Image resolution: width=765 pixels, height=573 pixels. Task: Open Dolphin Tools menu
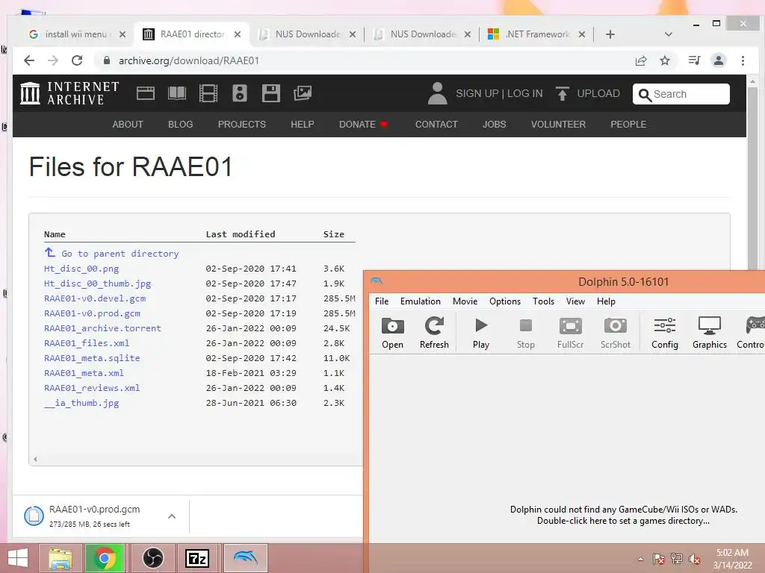click(543, 301)
